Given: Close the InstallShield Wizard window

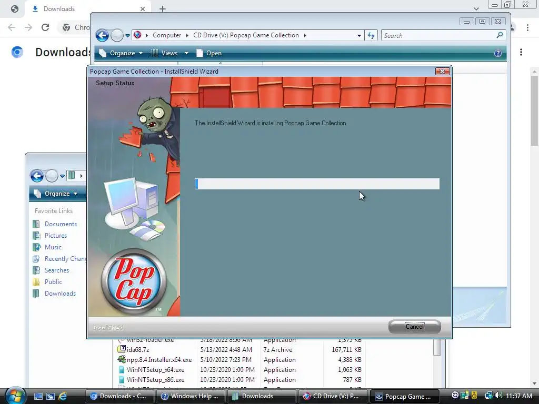Looking at the screenshot, I should 442,71.
